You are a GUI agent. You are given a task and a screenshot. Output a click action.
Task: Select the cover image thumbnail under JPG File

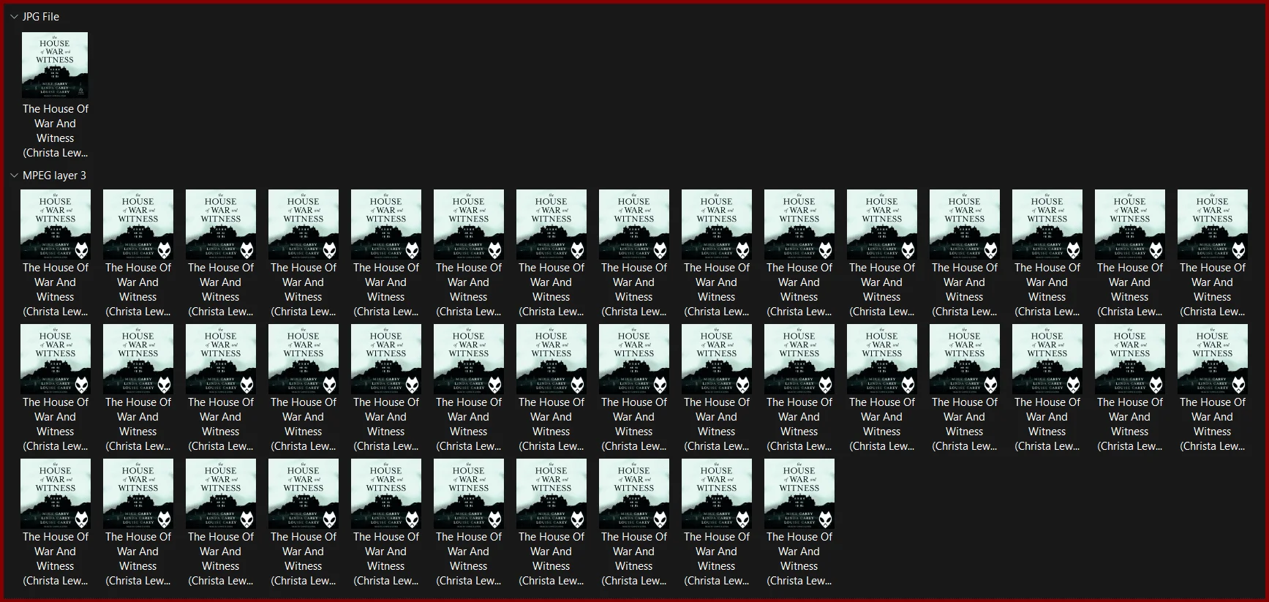55,65
